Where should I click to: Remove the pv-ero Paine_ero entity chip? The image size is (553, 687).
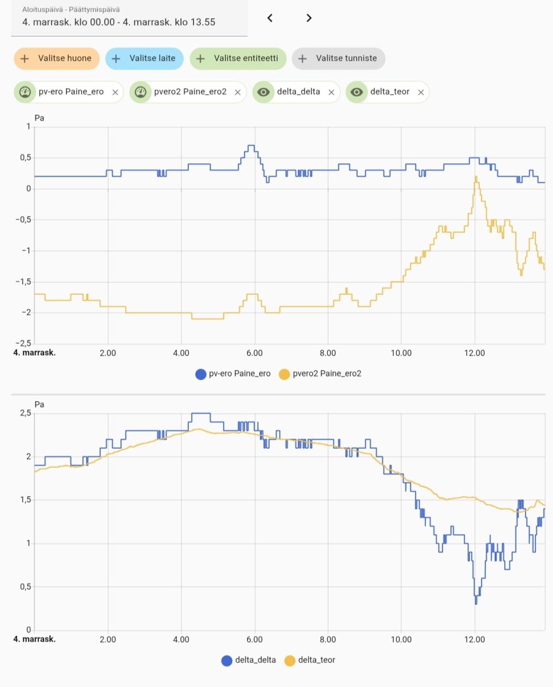pyautogui.click(x=115, y=92)
